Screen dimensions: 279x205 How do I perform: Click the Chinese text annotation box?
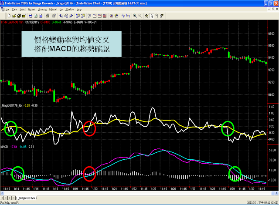(71, 44)
